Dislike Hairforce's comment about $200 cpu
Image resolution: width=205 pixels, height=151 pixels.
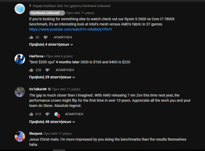[47, 70]
